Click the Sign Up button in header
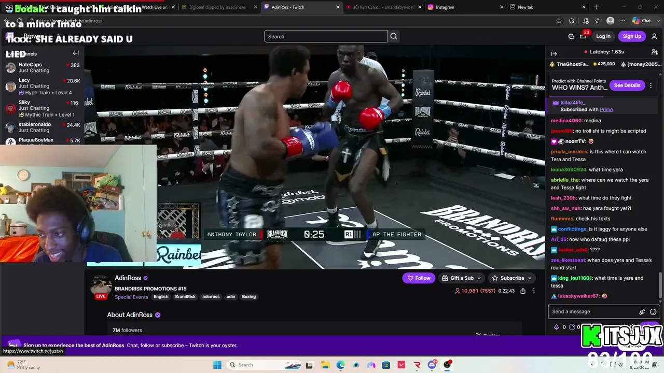This screenshot has width=664, height=373. click(632, 36)
